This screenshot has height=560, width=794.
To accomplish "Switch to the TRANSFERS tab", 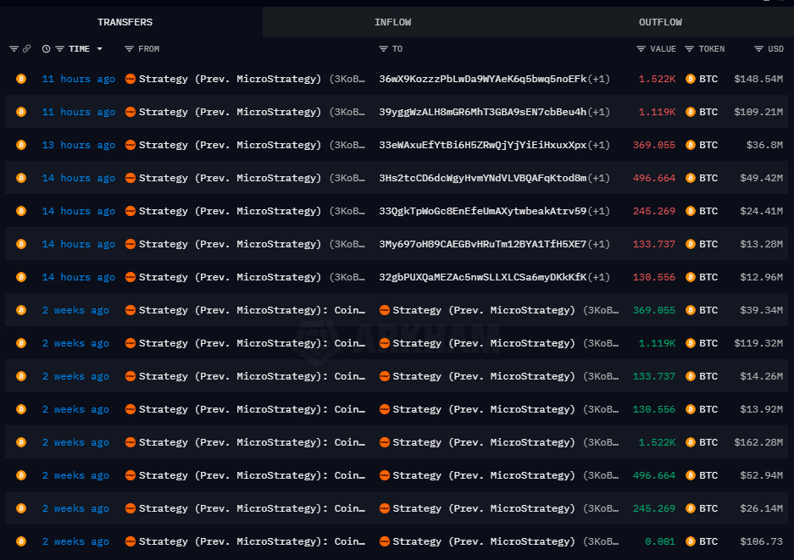I will [x=125, y=22].
